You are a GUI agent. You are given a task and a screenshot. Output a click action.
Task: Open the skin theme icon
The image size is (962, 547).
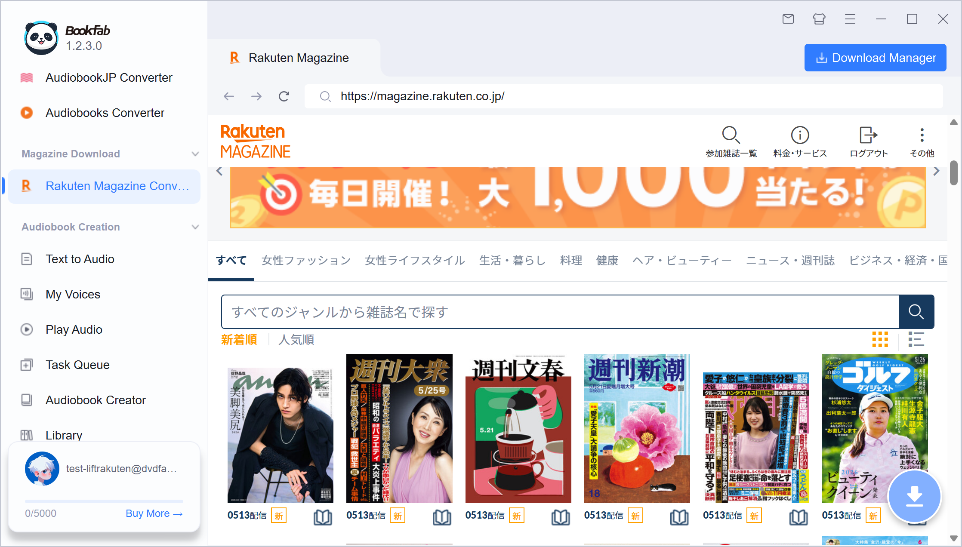coord(819,19)
